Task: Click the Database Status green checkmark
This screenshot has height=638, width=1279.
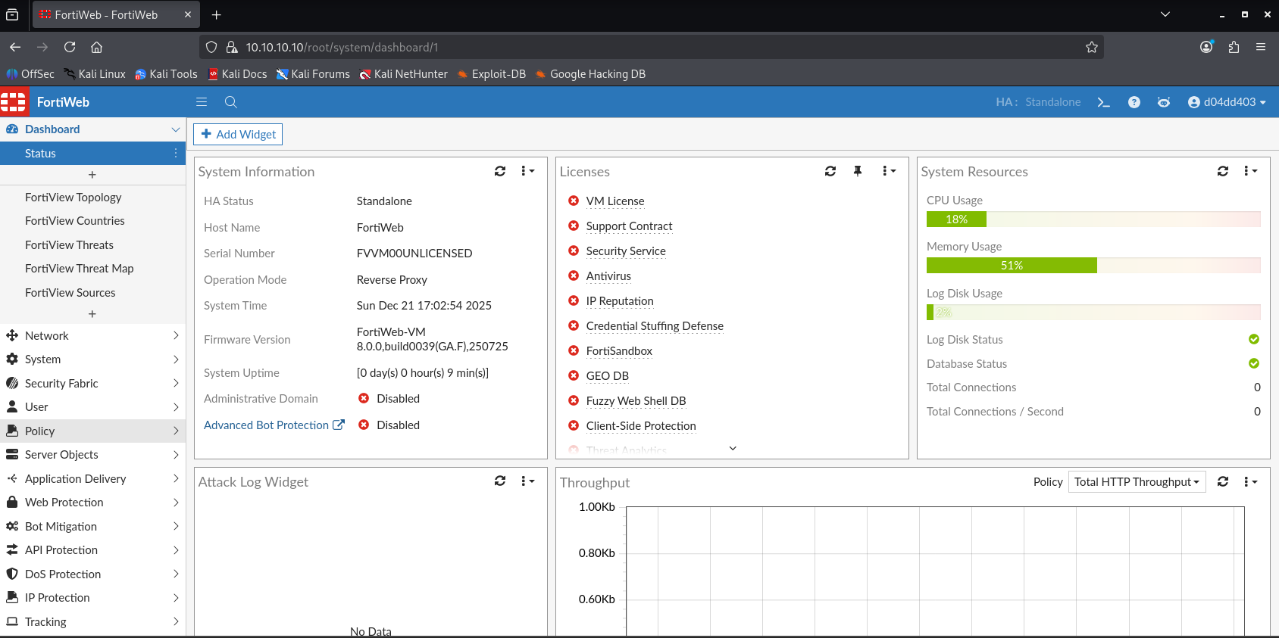Action: click(1254, 363)
